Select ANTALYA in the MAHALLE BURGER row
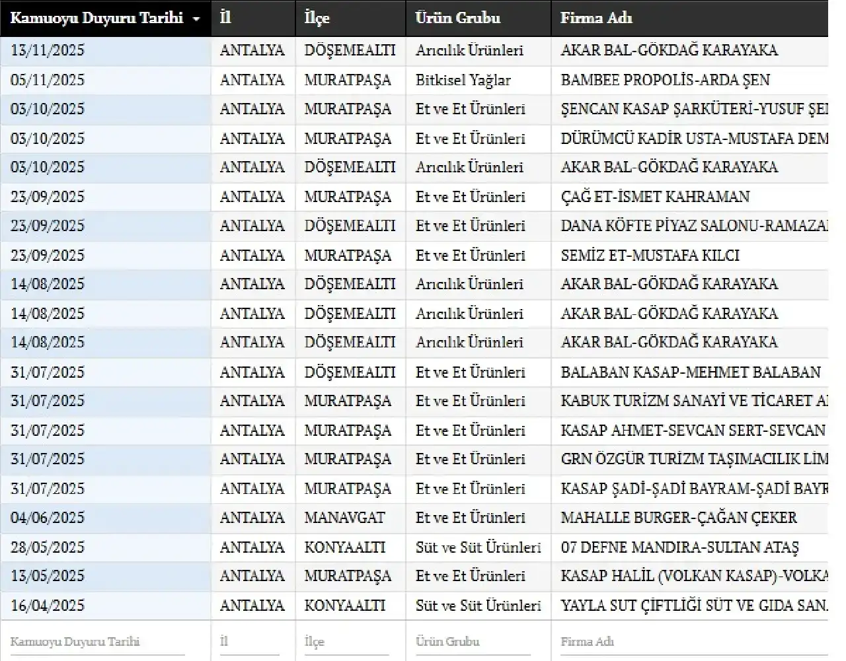The height and width of the screenshot is (661, 846). 252,518
